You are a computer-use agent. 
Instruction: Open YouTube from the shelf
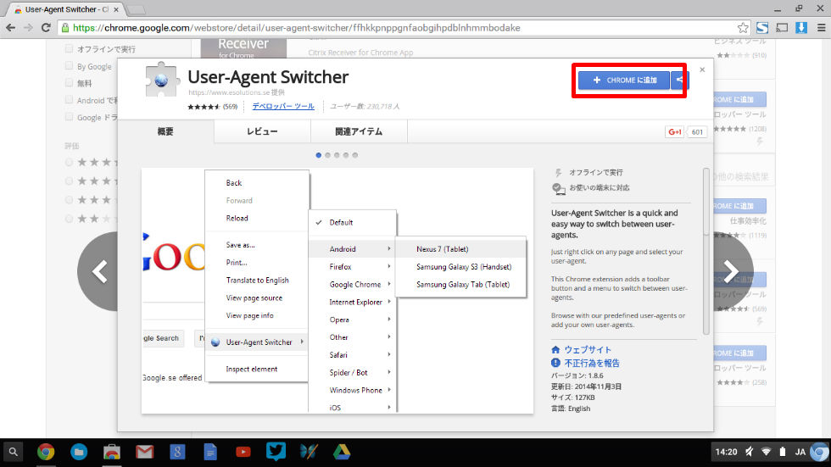coord(243,453)
